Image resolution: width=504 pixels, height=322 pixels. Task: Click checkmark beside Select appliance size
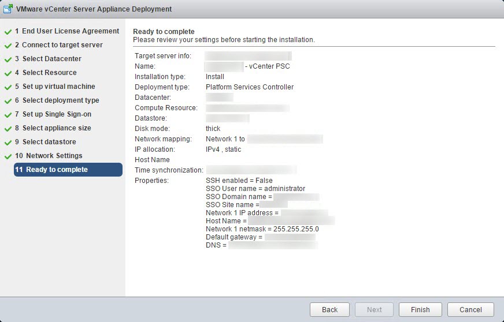[8, 129]
